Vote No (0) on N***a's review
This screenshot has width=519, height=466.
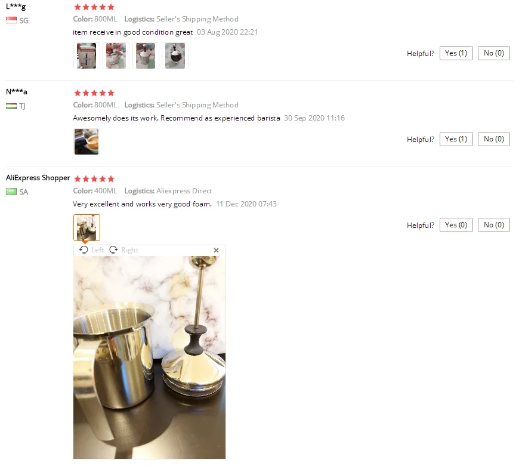(x=494, y=139)
